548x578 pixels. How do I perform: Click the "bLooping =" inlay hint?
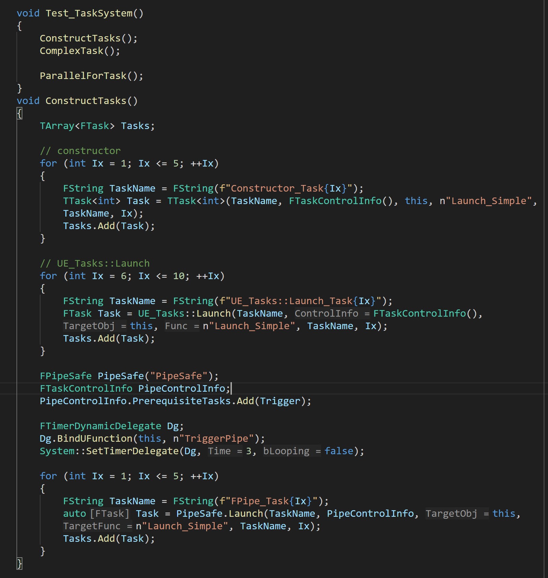tap(292, 451)
